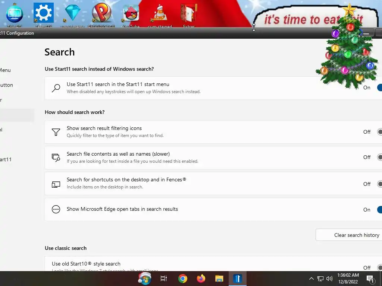Click the funnel filter icon
The image size is (382, 286).
point(56,132)
